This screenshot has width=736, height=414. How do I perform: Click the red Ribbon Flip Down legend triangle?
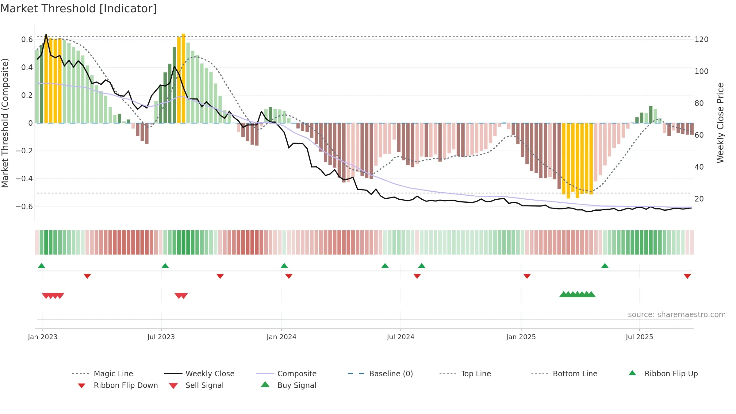point(81,386)
